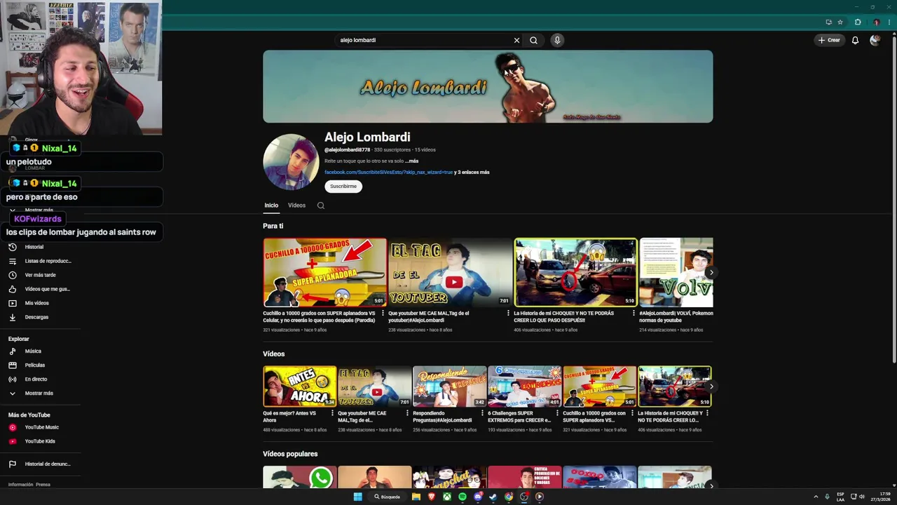Show next videos in Vídeos row
Screen dimensions: 897x505
[x=711, y=386]
